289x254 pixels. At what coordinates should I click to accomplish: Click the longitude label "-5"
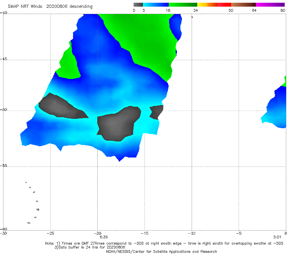point(239,233)
